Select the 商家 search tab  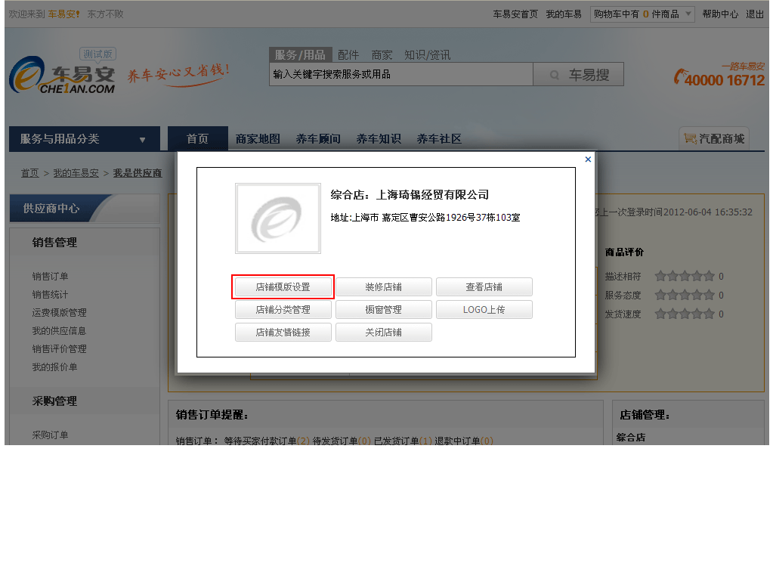382,54
